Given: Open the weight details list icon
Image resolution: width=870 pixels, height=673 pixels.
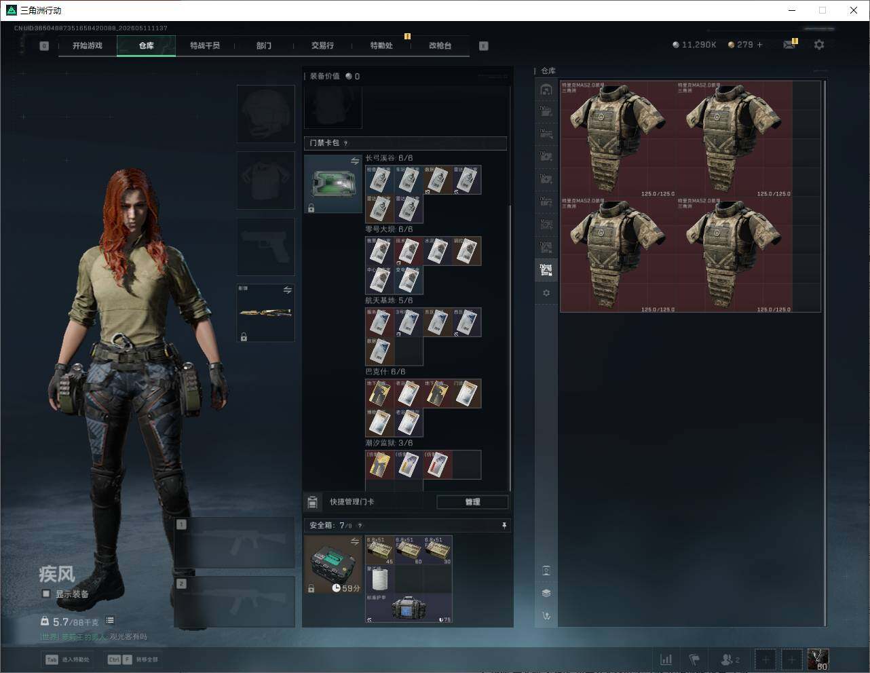Looking at the screenshot, I should pos(110,621).
